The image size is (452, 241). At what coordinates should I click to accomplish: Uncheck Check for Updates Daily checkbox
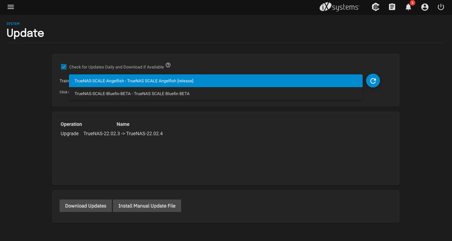pyautogui.click(x=64, y=67)
